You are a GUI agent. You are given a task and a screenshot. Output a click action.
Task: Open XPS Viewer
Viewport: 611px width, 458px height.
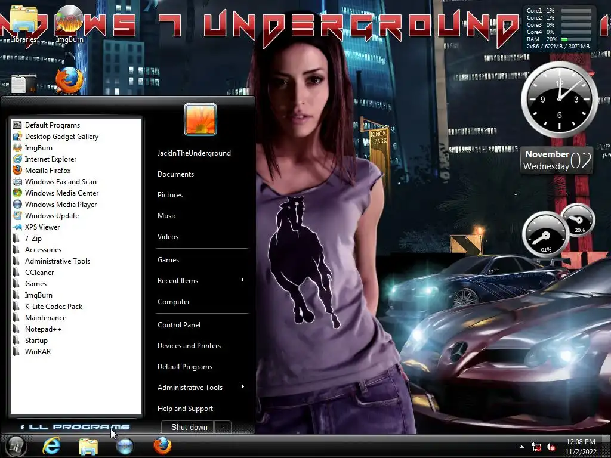(x=76, y=227)
